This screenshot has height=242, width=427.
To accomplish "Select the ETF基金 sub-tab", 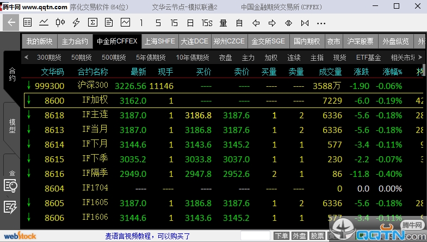I will coord(368,58).
